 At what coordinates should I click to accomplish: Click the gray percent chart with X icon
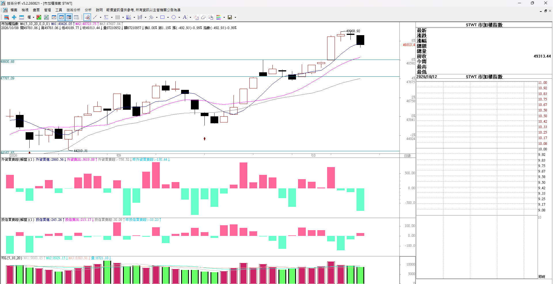[46, 17]
